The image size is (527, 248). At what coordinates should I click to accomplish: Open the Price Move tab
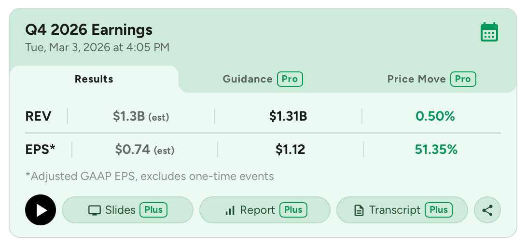416,79
